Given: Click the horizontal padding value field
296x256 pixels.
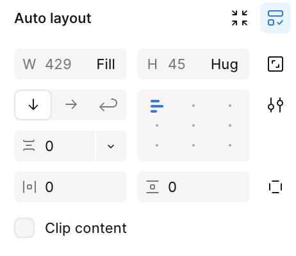Looking at the screenshot, I should tap(70, 187).
